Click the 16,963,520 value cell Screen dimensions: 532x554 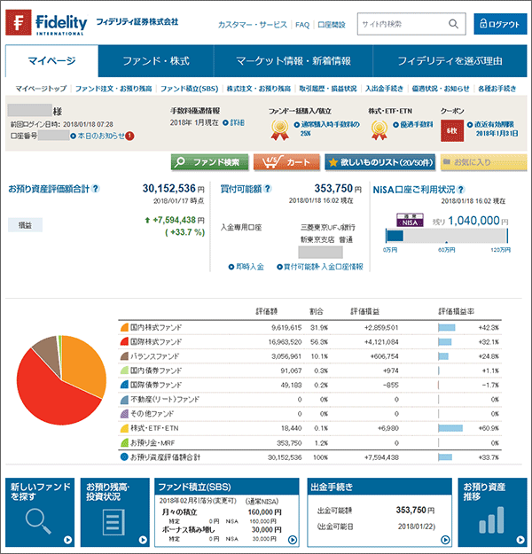285,342
